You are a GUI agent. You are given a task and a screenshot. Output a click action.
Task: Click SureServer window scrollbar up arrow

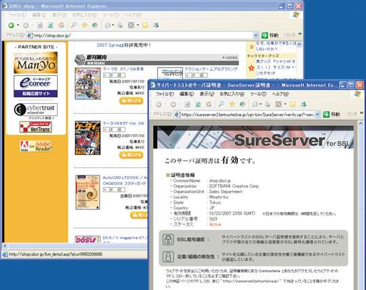(x=361, y=123)
